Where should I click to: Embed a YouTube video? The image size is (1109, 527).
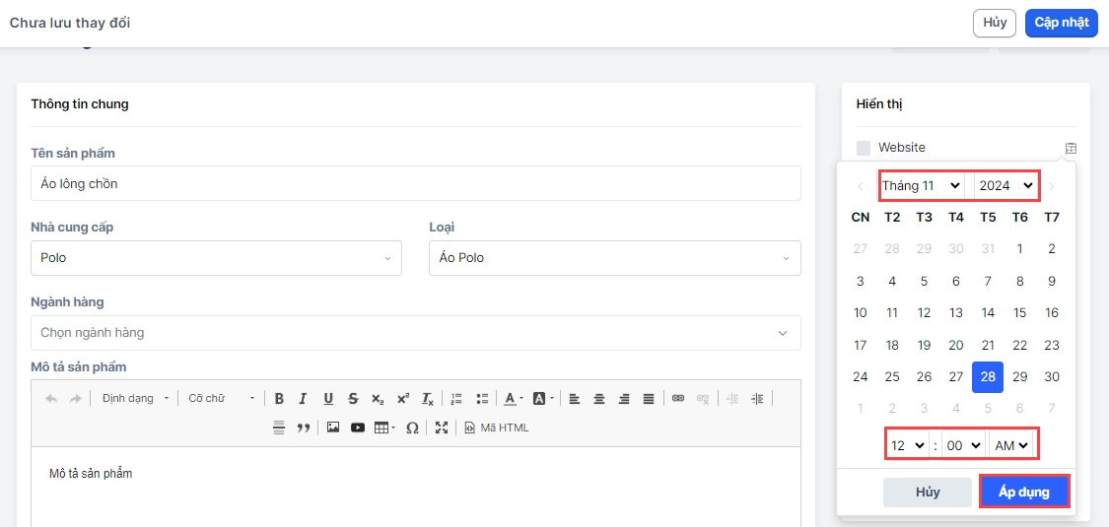[358, 428]
